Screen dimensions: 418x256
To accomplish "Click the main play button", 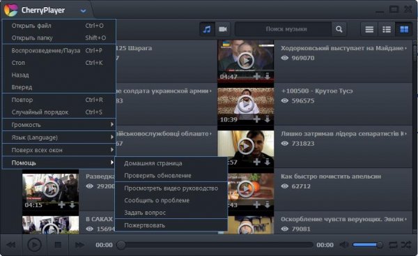I will click(x=34, y=245).
